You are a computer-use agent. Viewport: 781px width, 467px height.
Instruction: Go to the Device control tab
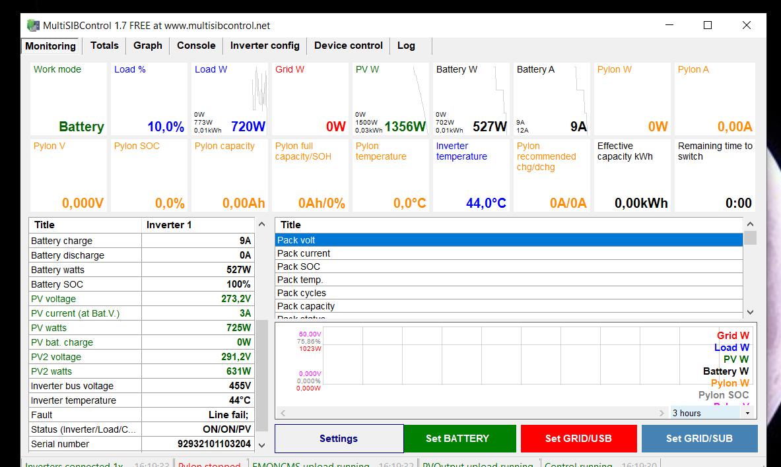pos(348,46)
